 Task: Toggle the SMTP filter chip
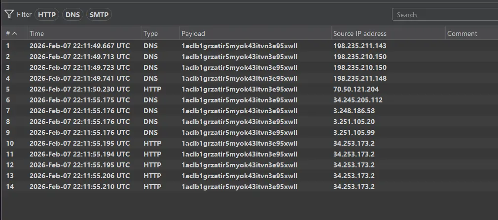click(x=99, y=15)
